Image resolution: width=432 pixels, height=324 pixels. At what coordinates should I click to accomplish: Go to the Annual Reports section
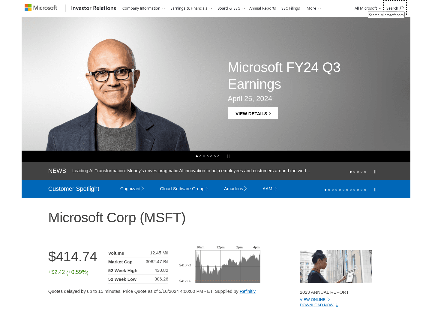(x=262, y=8)
